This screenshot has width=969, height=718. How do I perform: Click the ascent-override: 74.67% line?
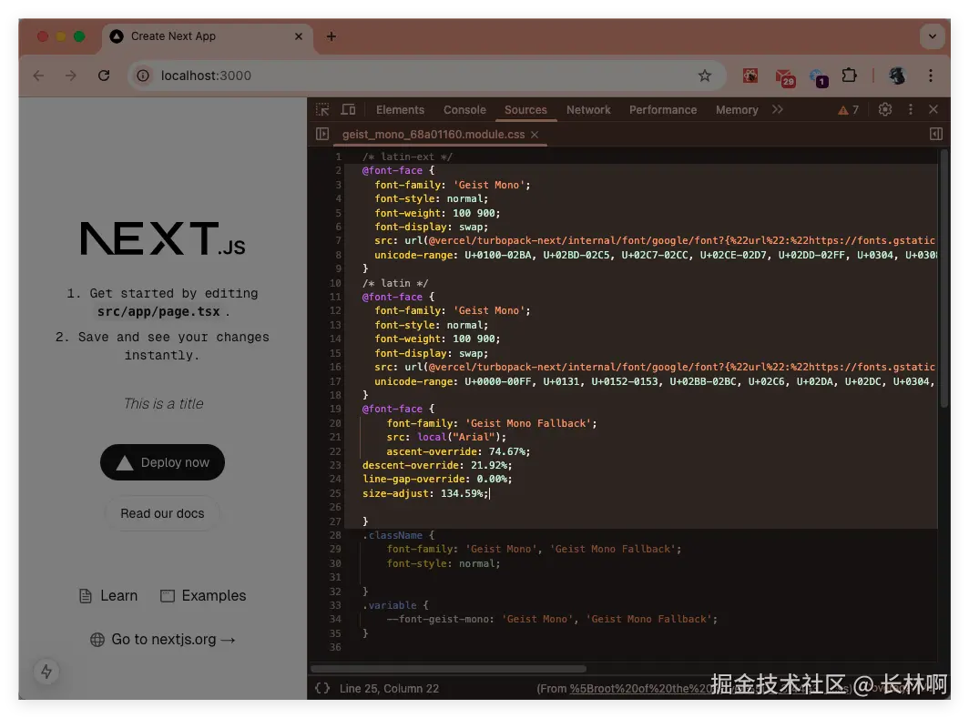458,451
